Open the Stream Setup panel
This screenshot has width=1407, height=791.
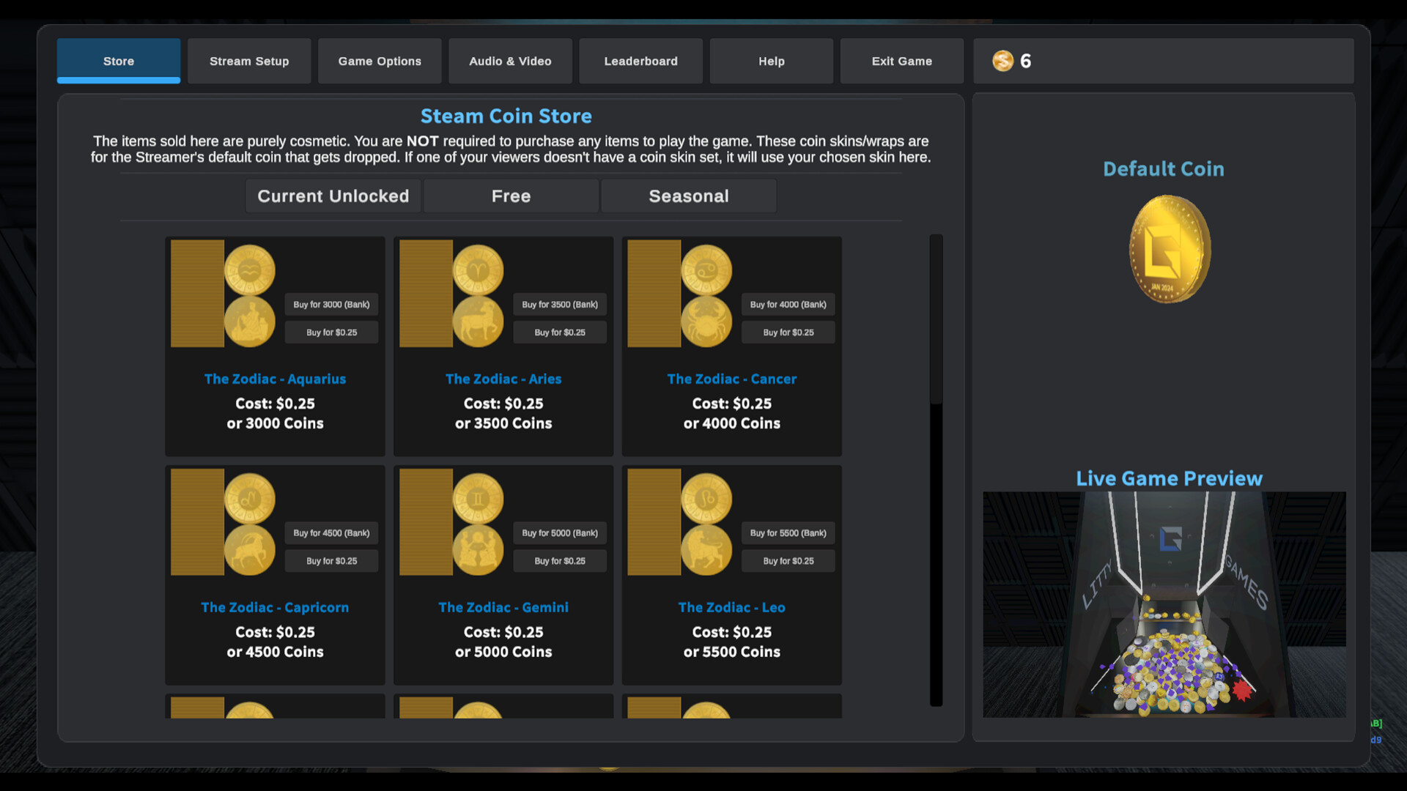click(249, 61)
